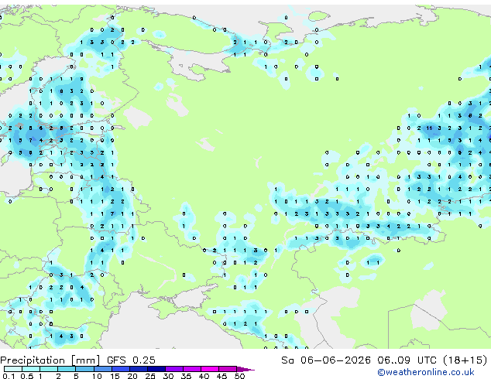
Task: Select the 2–5 mm legend color swatch
Action: click(x=67, y=369)
